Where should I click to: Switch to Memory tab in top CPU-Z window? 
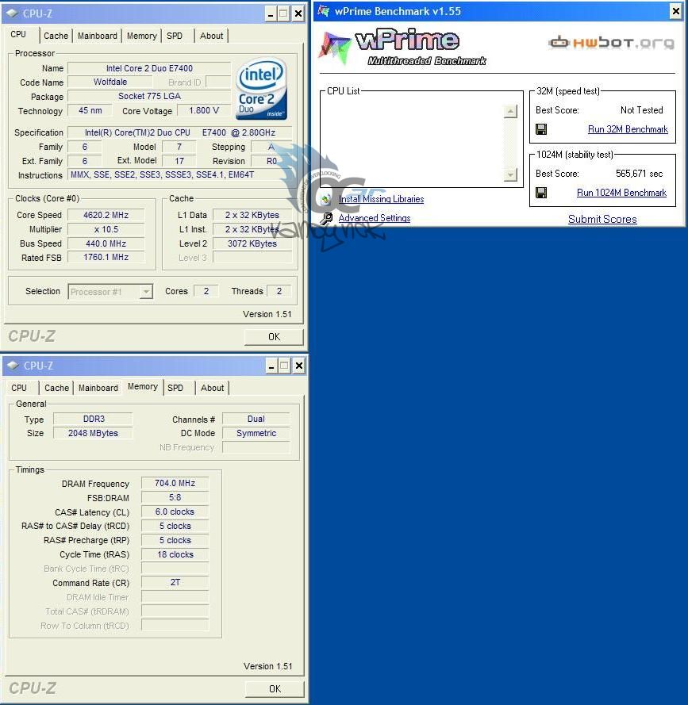(142, 36)
